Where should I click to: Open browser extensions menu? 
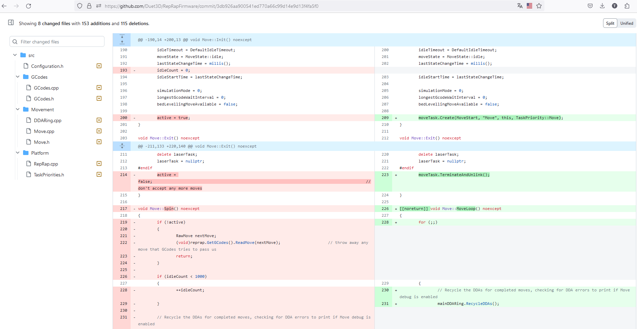(x=627, y=6)
